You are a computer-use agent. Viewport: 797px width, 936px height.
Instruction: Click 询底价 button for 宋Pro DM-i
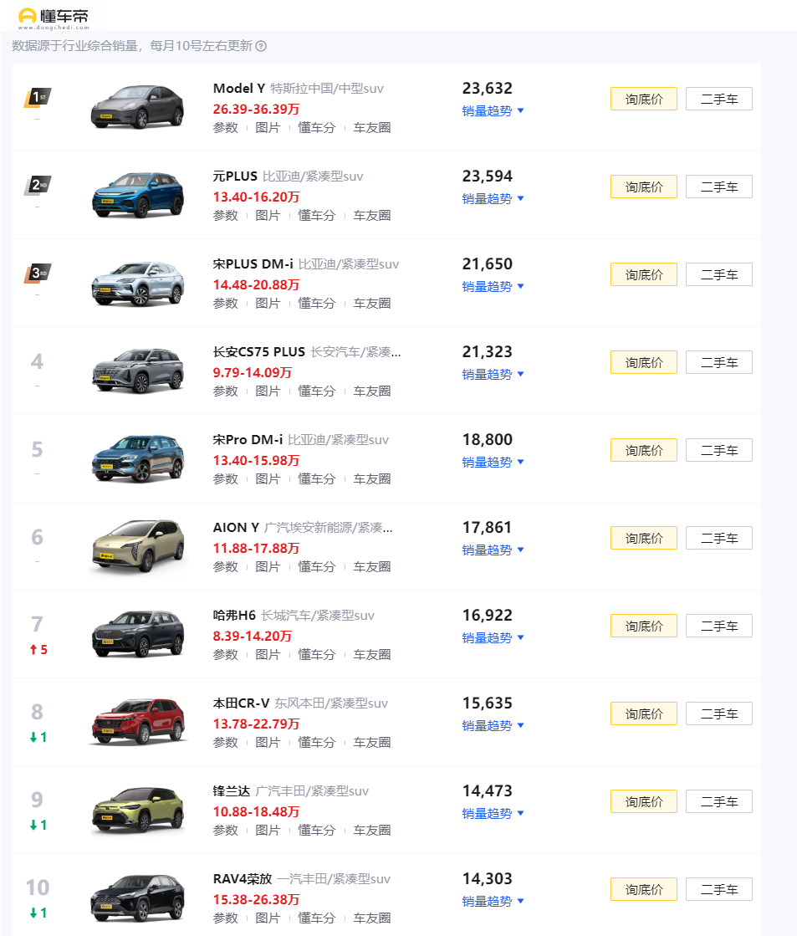point(643,450)
